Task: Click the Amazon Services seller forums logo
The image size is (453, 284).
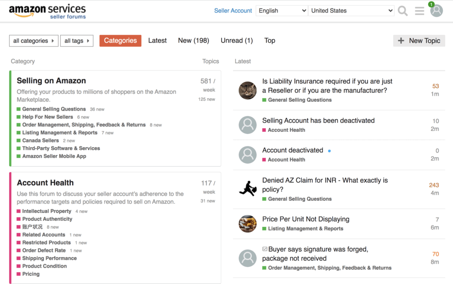Action: [x=47, y=11]
